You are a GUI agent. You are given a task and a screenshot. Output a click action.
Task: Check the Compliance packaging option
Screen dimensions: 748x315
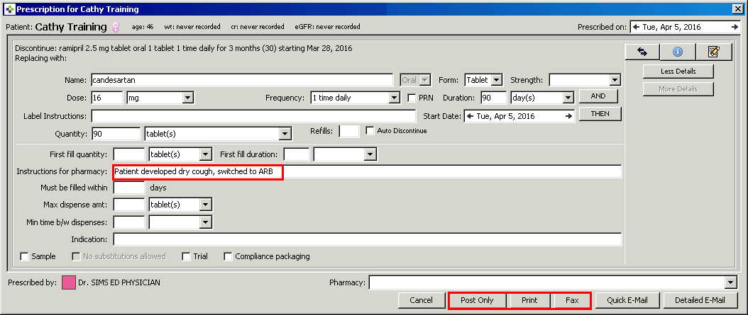pos(229,256)
